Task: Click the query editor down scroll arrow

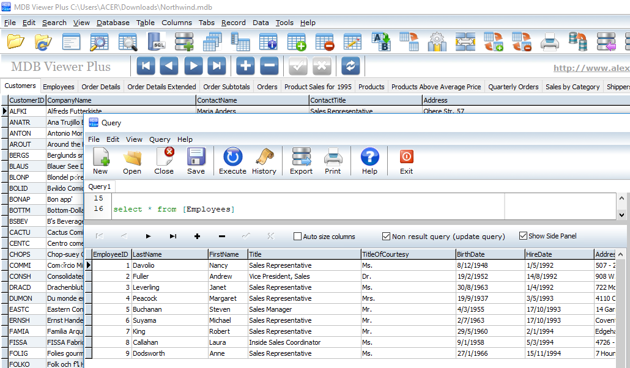Action: [x=621, y=215]
